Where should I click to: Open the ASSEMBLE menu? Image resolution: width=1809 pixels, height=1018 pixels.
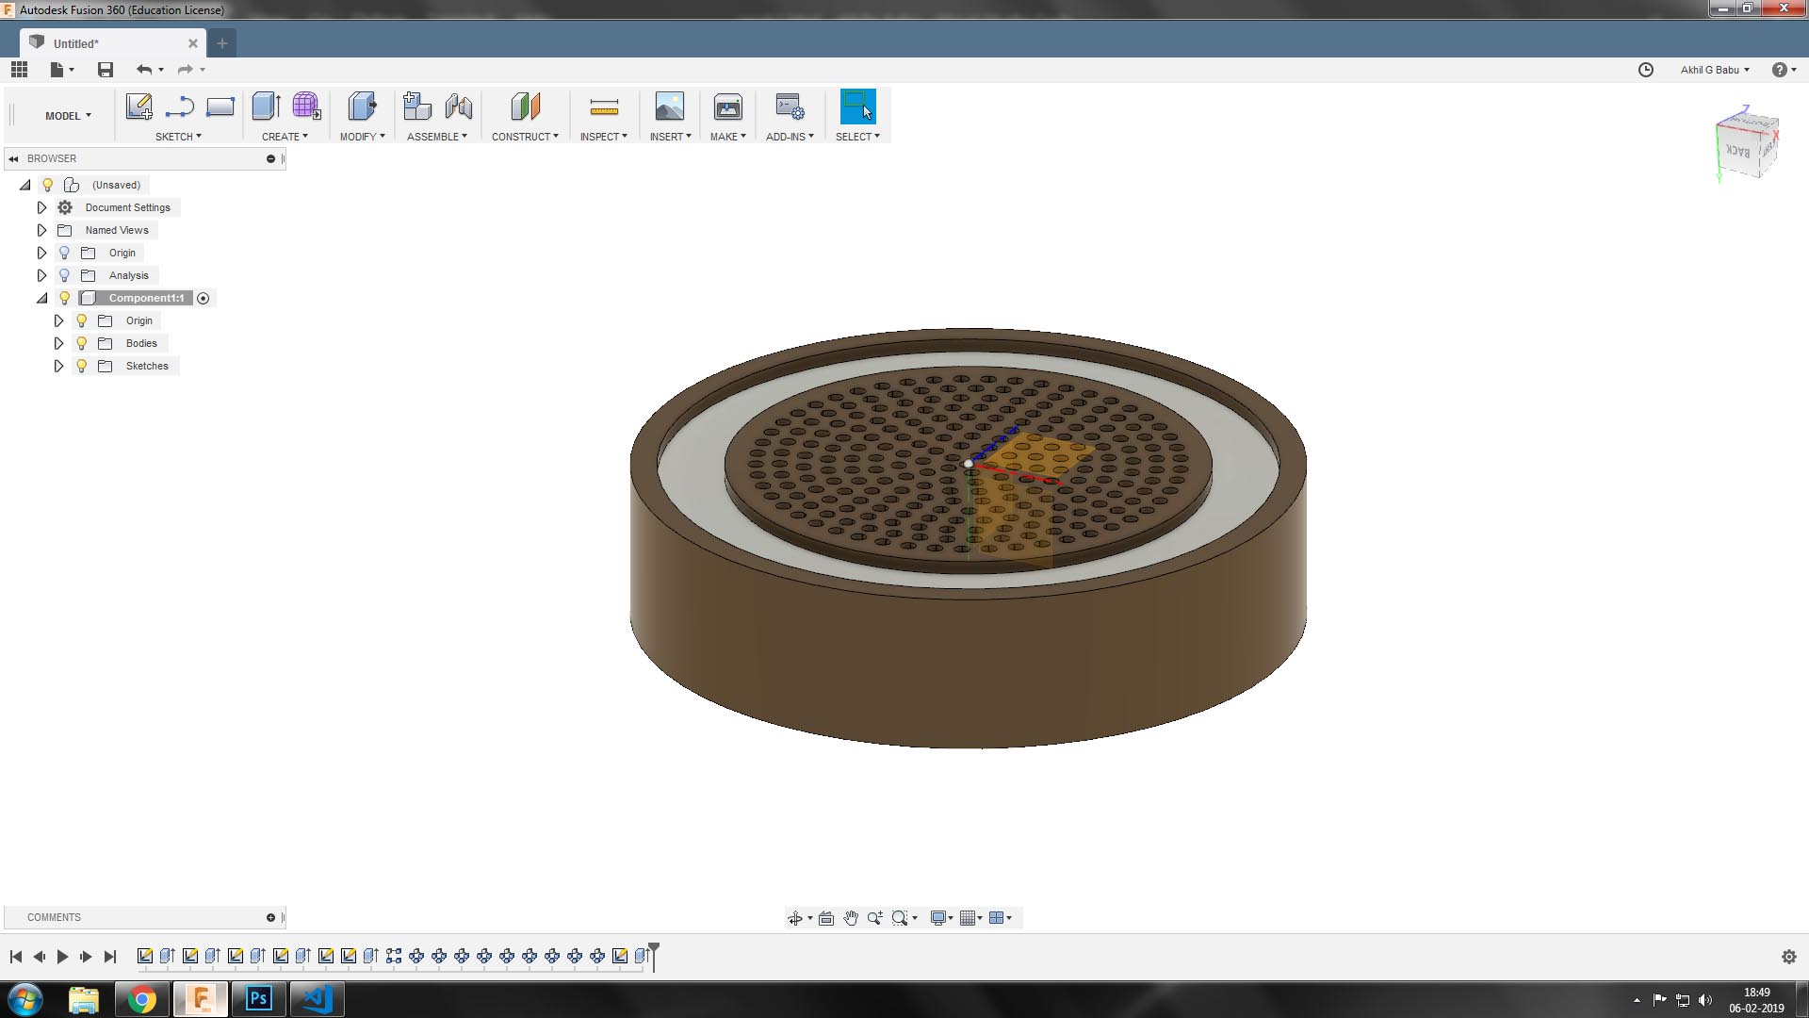coord(436,137)
